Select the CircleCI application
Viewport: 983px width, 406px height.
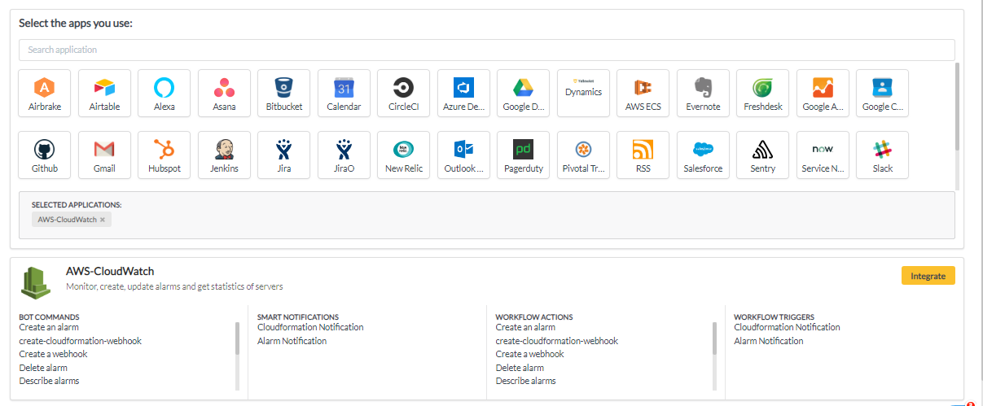[404, 93]
